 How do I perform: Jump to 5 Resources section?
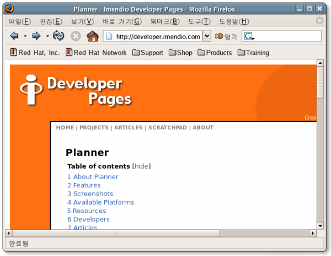(87, 211)
